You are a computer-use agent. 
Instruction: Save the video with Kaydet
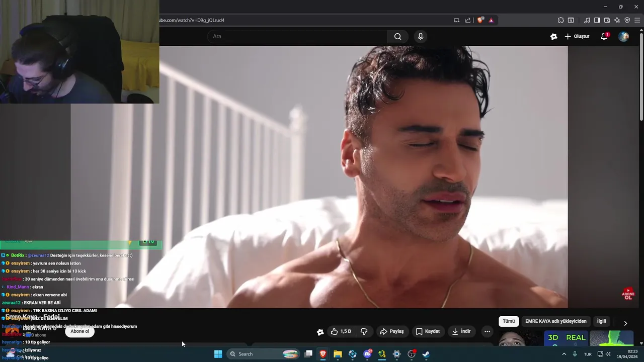[428, 331]
